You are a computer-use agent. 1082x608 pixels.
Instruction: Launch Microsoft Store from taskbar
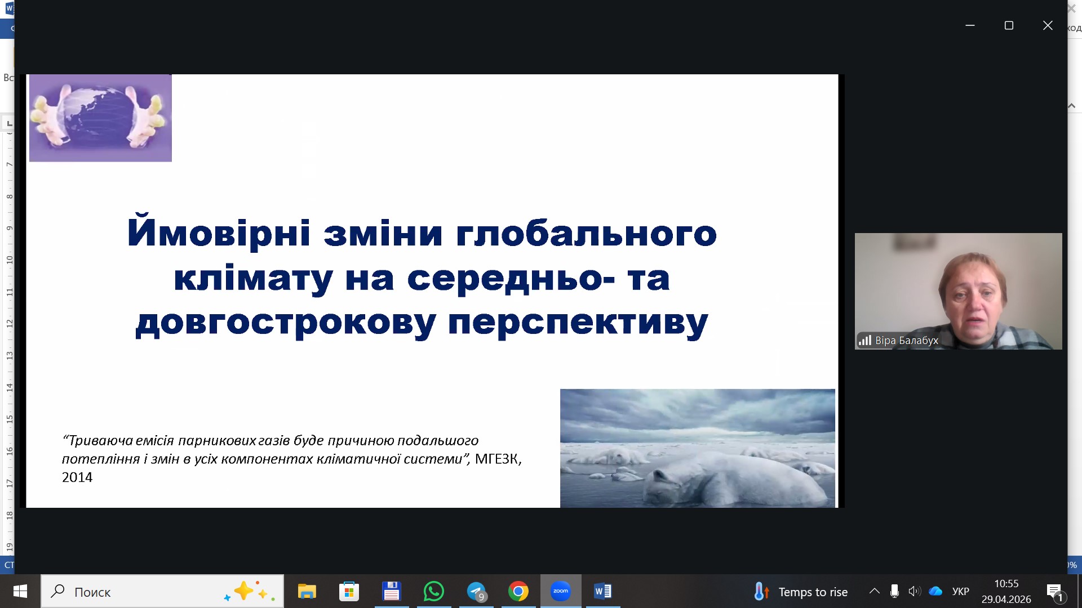pos(349,592)
